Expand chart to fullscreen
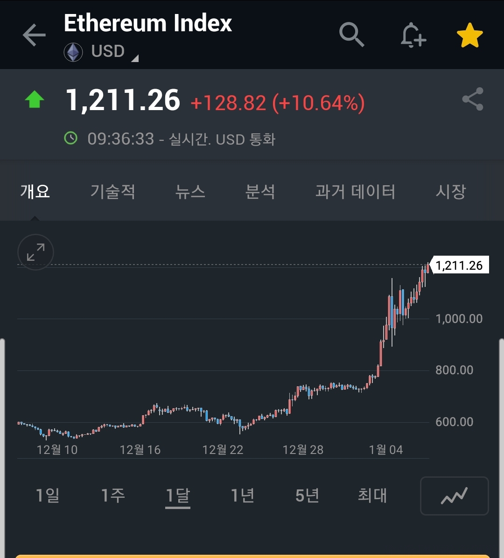 click(35, 252)
